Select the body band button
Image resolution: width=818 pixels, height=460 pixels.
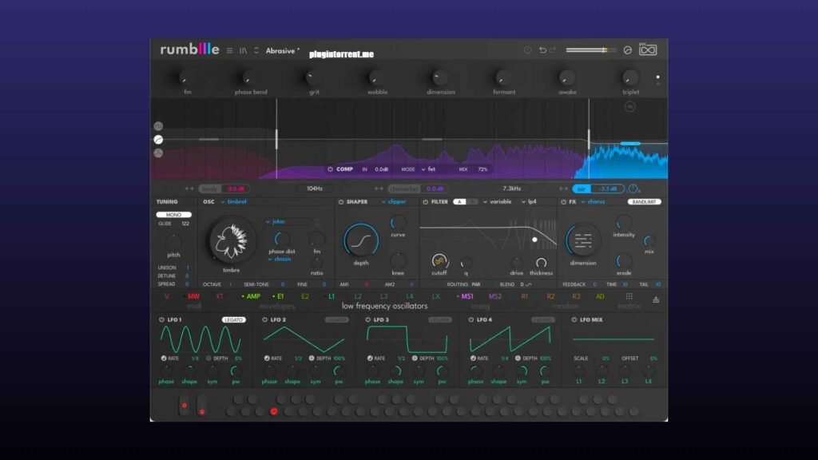tap(210, 188)
